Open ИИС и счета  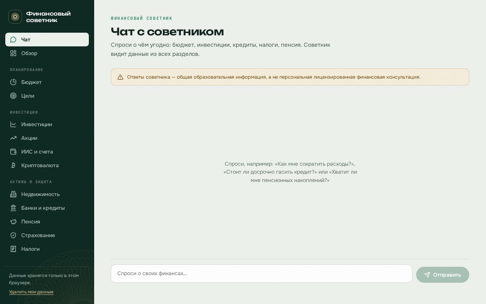[x=47, y=152]
